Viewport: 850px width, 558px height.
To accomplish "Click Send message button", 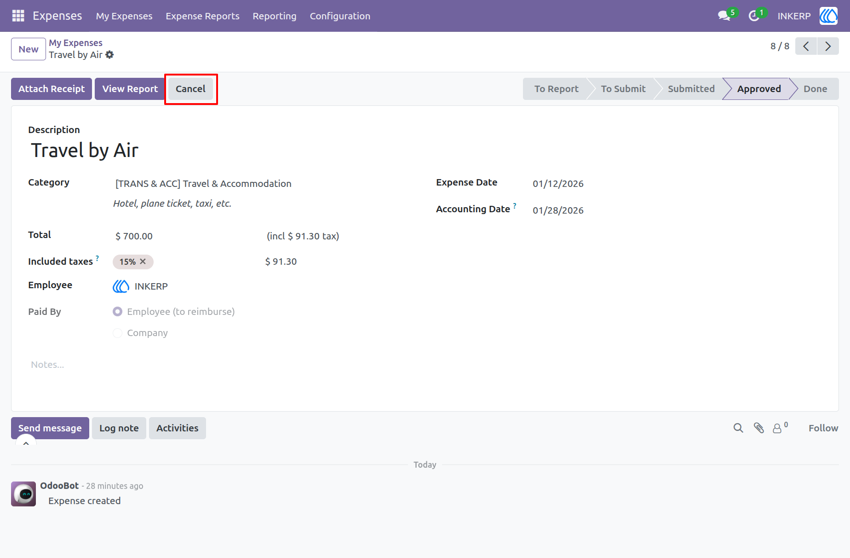I will (x=50, y=428).
